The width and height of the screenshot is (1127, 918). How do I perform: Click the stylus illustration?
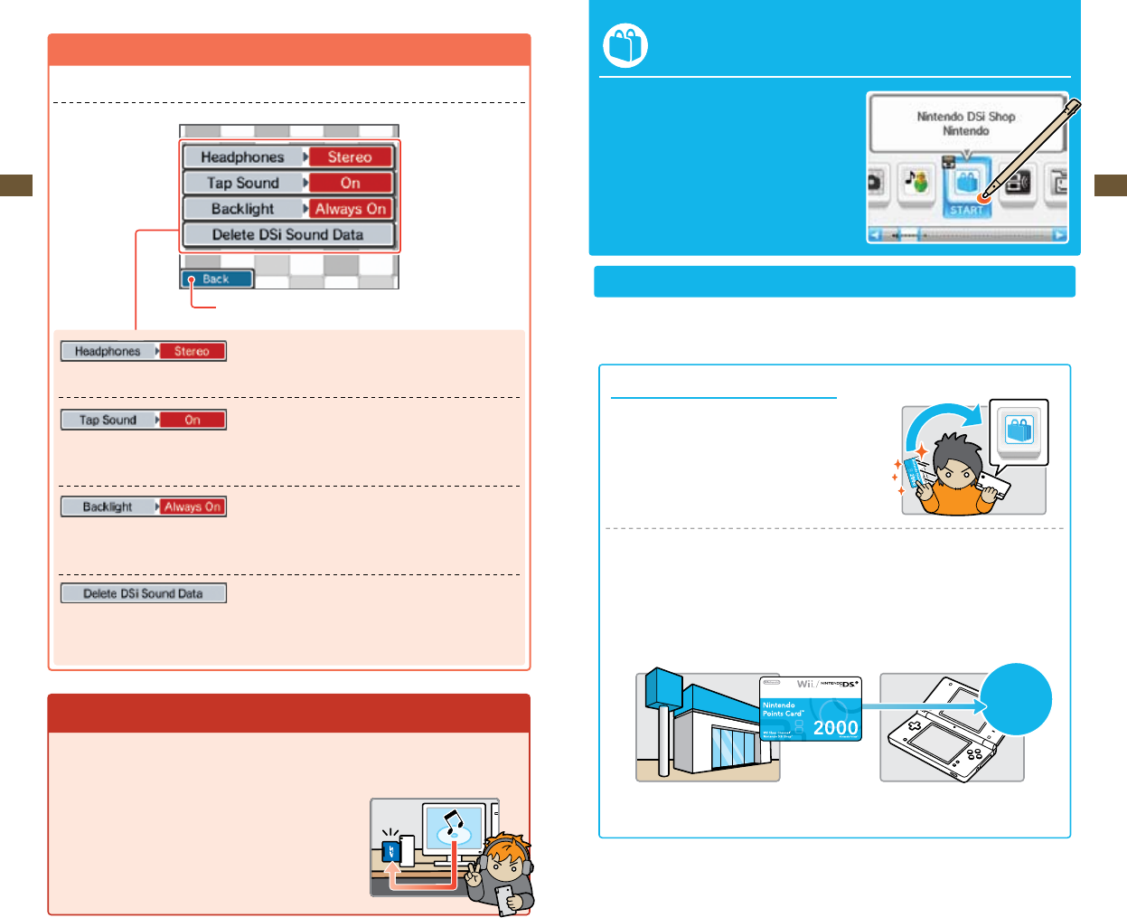point(1030,150)
